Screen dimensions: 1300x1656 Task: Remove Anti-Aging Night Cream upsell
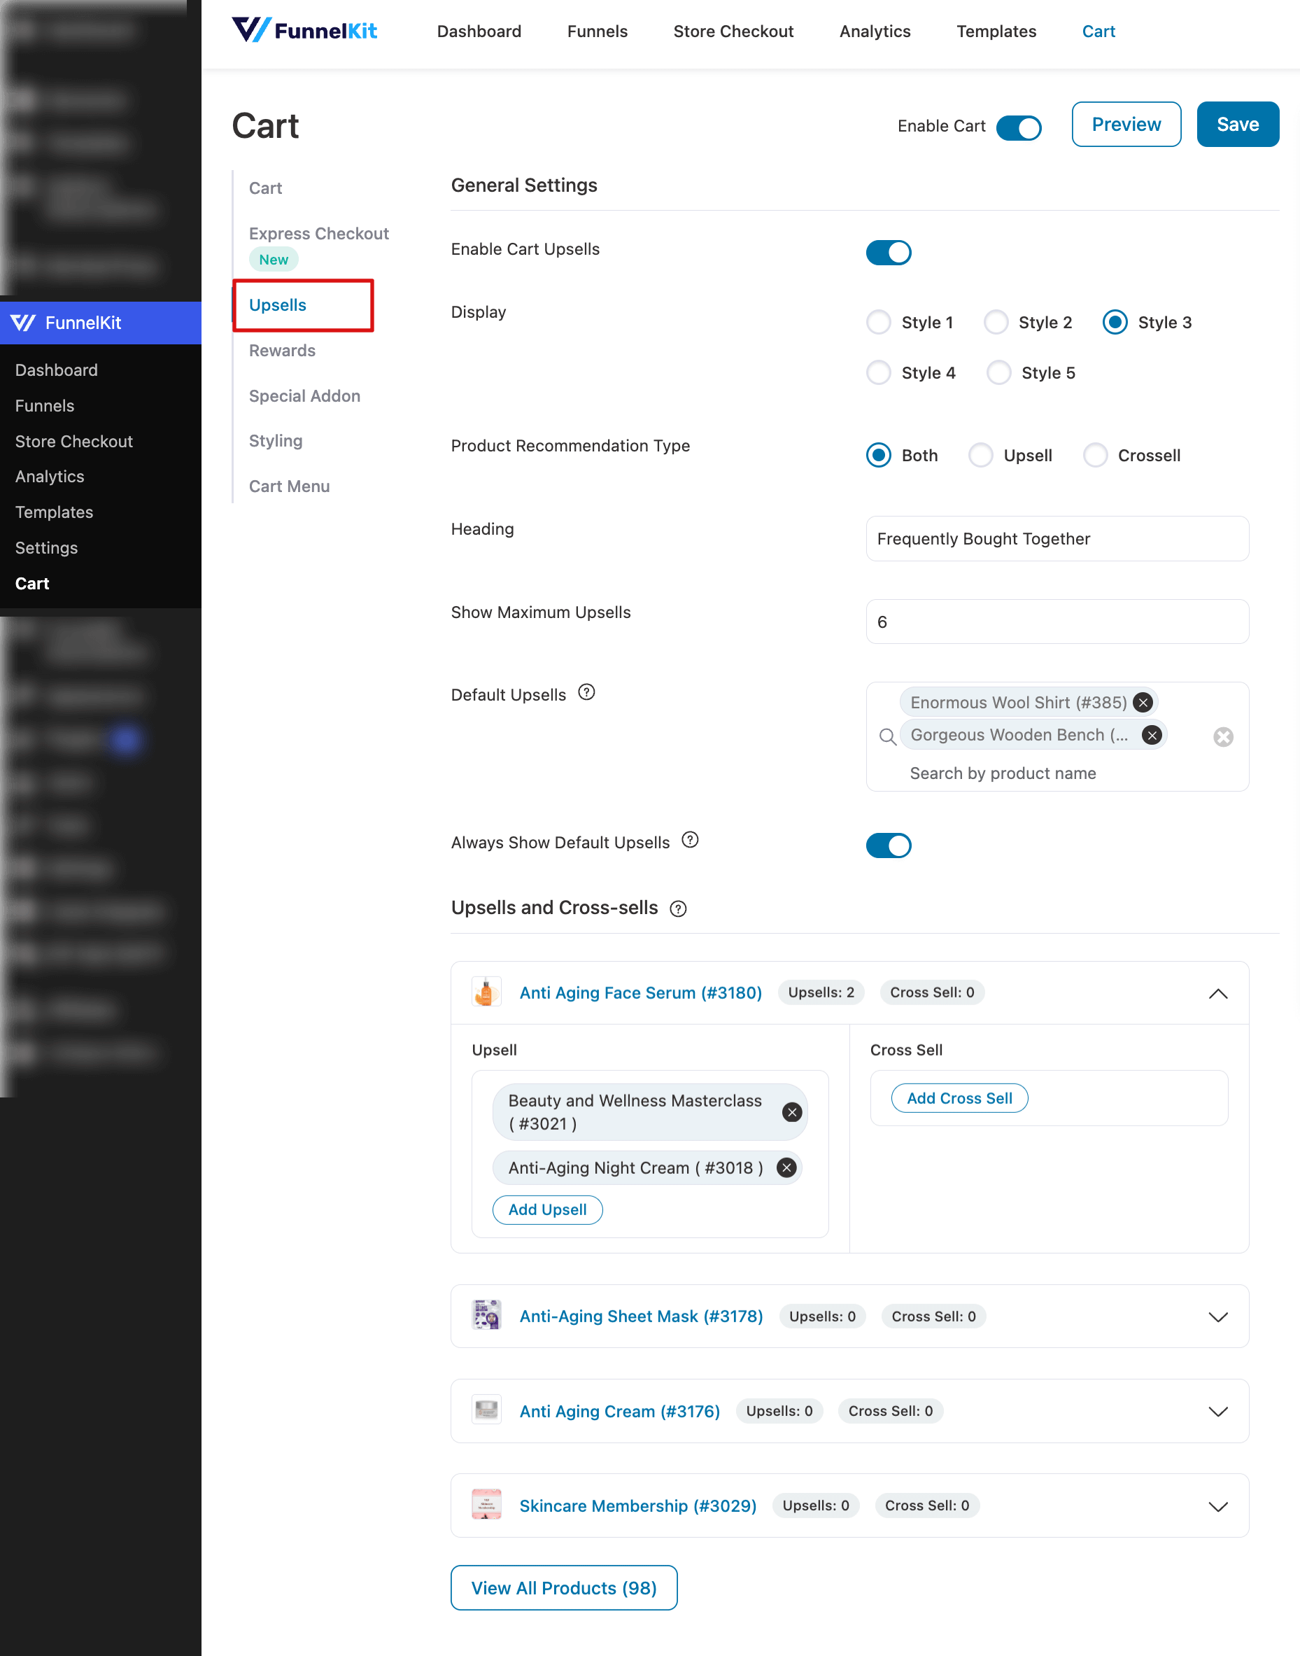coord(786,1167)
